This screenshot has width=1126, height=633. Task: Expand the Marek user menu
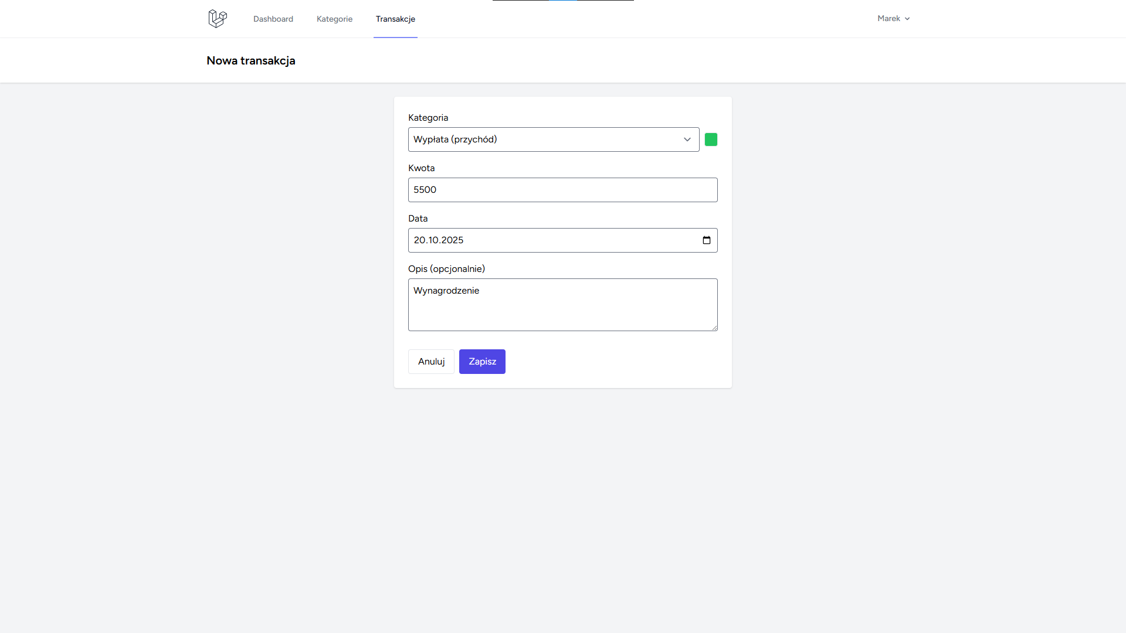coord(893,19)
